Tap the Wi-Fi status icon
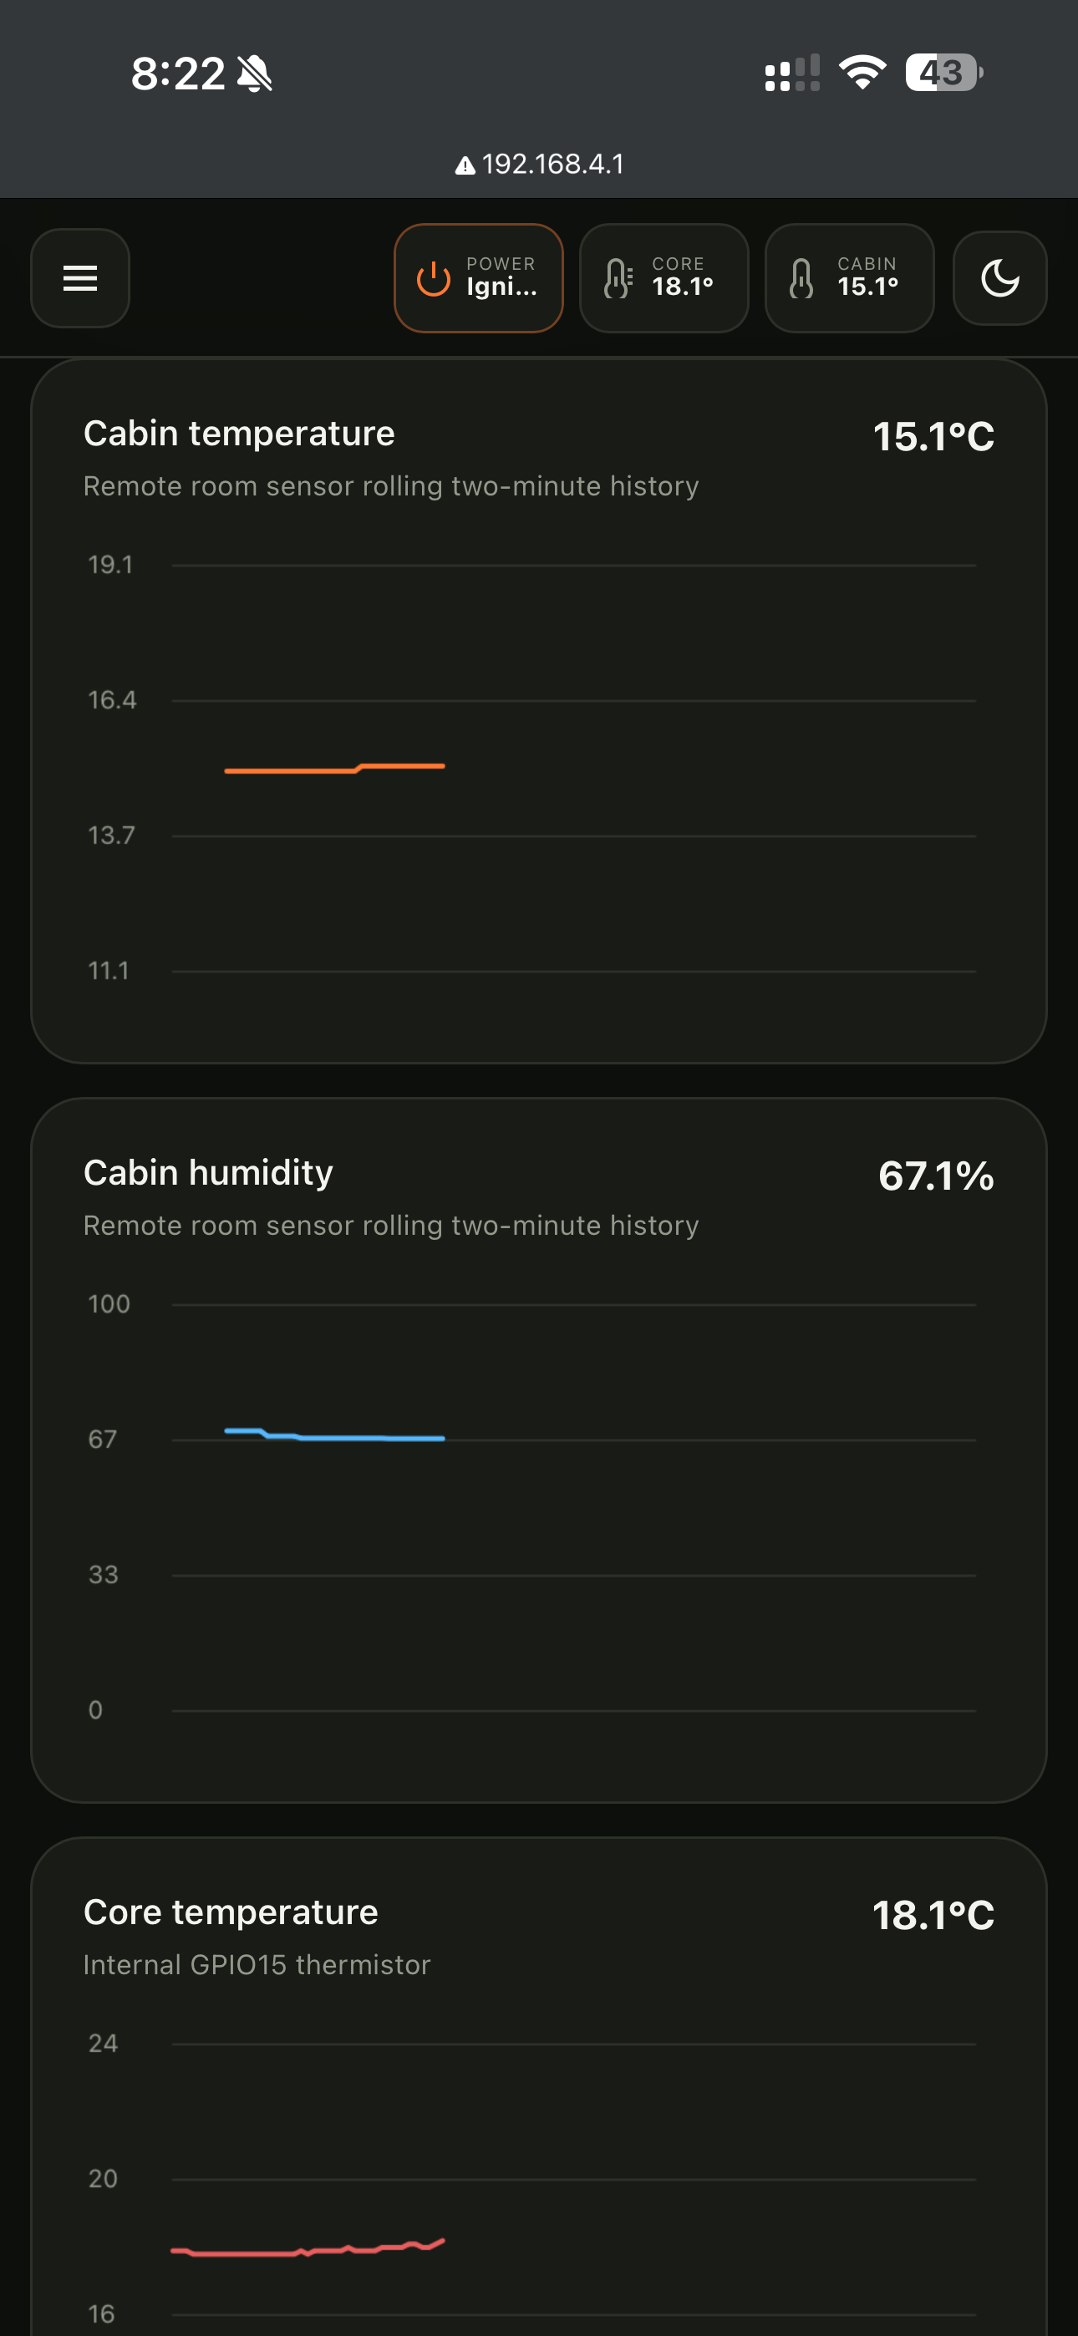Screen dimensions: 1078x2336 863,73
